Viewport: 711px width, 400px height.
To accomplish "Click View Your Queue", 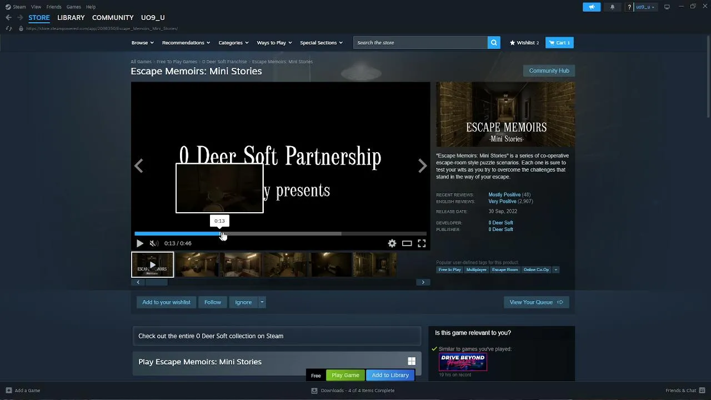I will (x=536, y=302).
